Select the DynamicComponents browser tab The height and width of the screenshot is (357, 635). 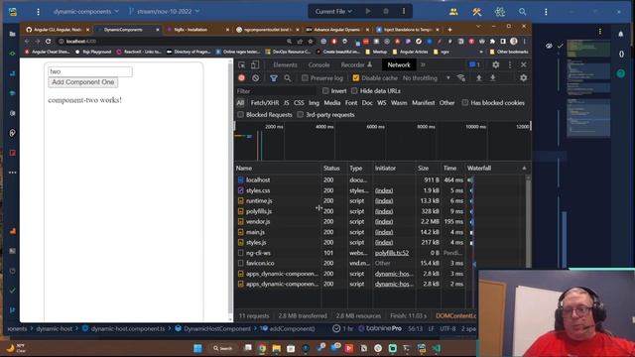(127, 30)
